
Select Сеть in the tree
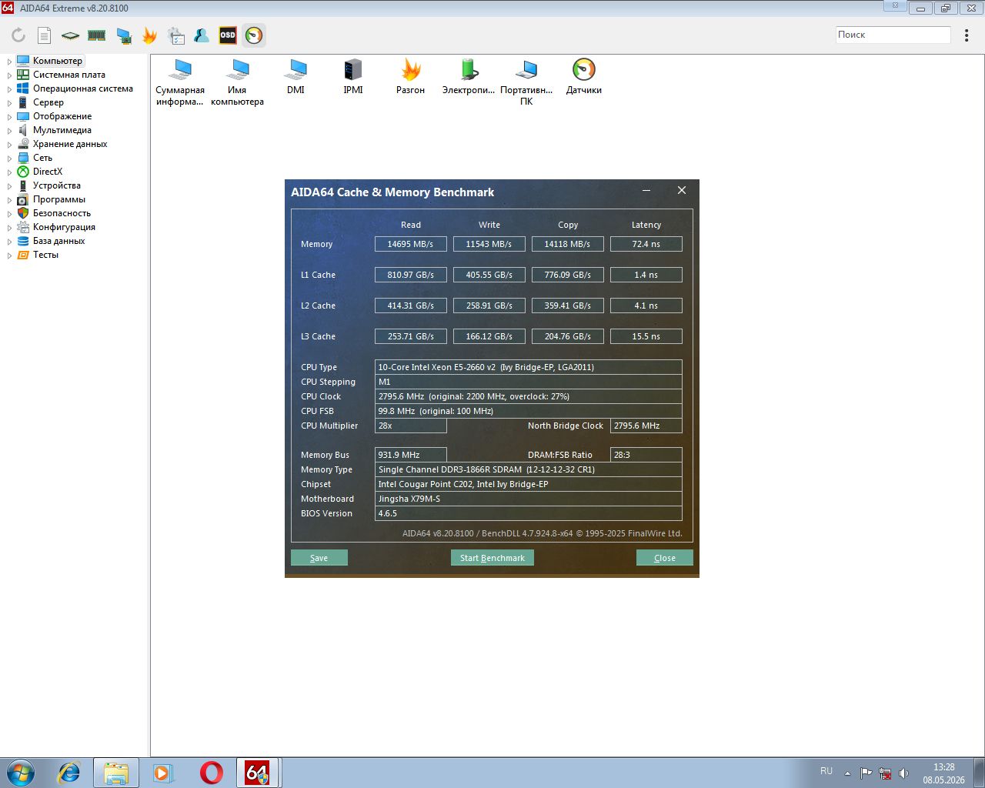43,158
